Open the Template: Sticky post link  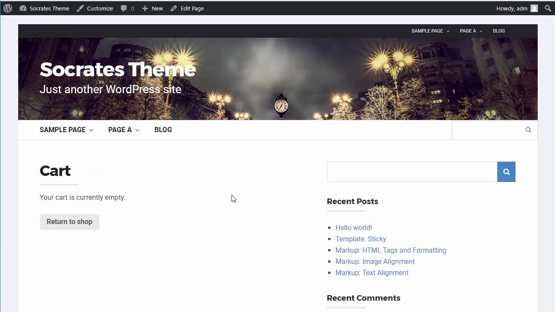point(361,239)
